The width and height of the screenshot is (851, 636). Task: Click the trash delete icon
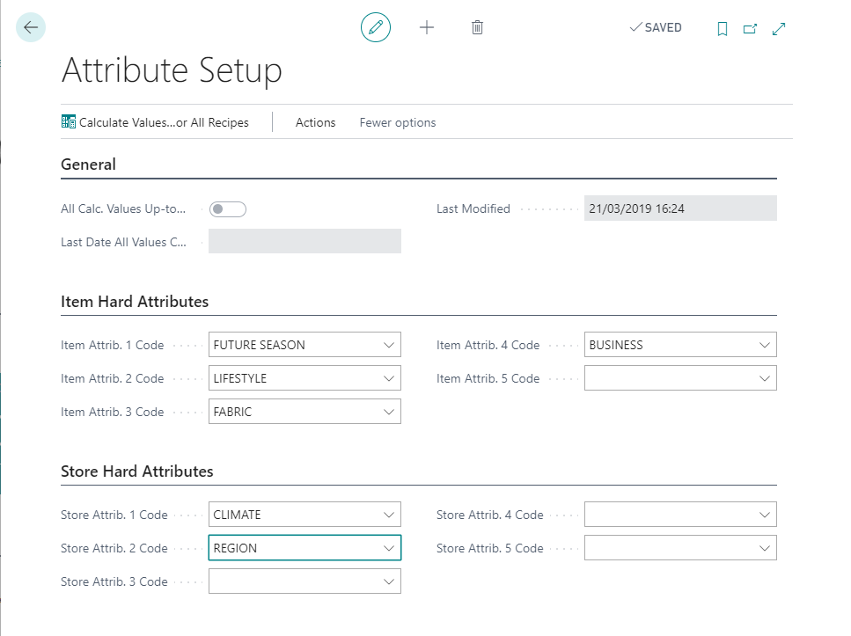[x=477, y=28]
